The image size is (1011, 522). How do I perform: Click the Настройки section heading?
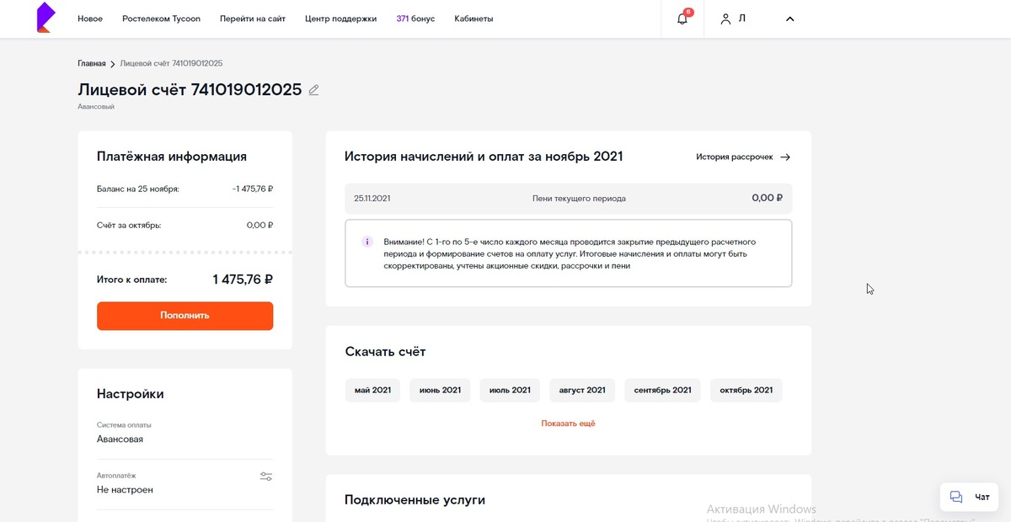pos(131,394)
